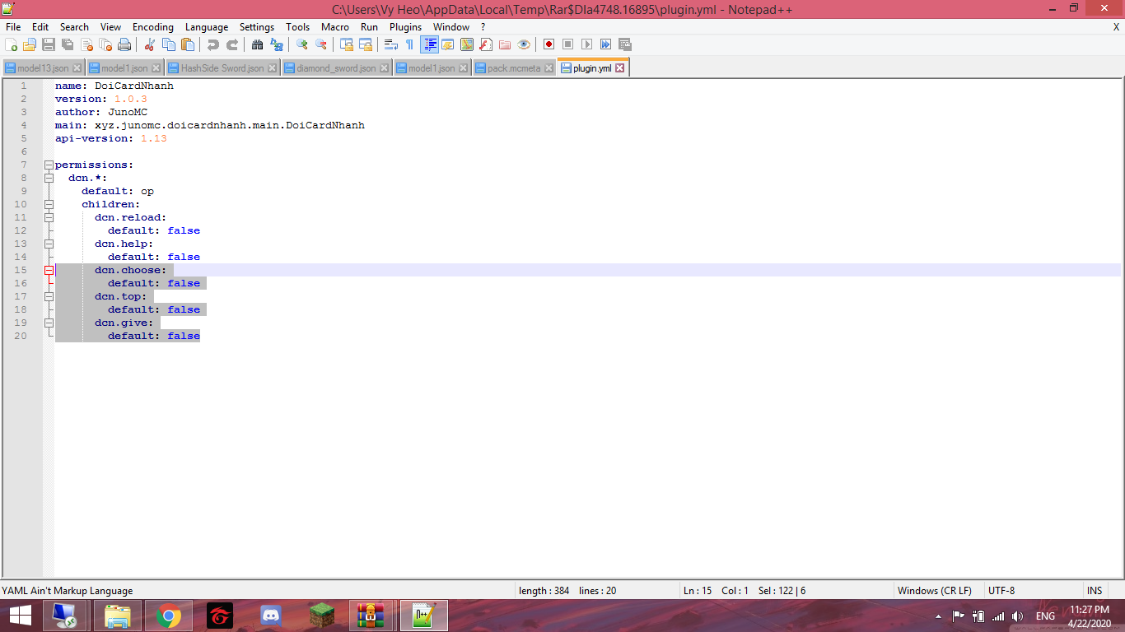Open Folder as Workspace icon

[x=505, y=44]
